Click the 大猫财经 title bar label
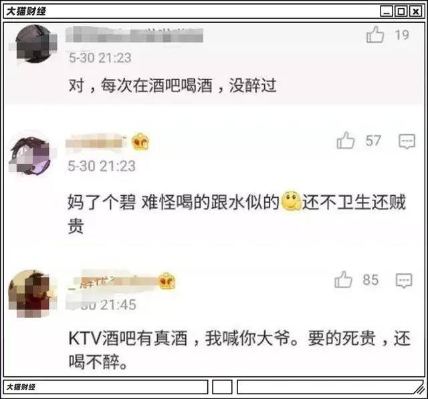 click(26, 11)
